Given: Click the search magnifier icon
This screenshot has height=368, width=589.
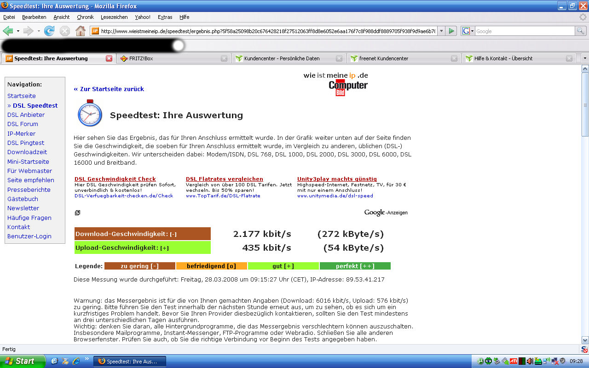Looking at the screenshot, I should (x=581, y=31).
